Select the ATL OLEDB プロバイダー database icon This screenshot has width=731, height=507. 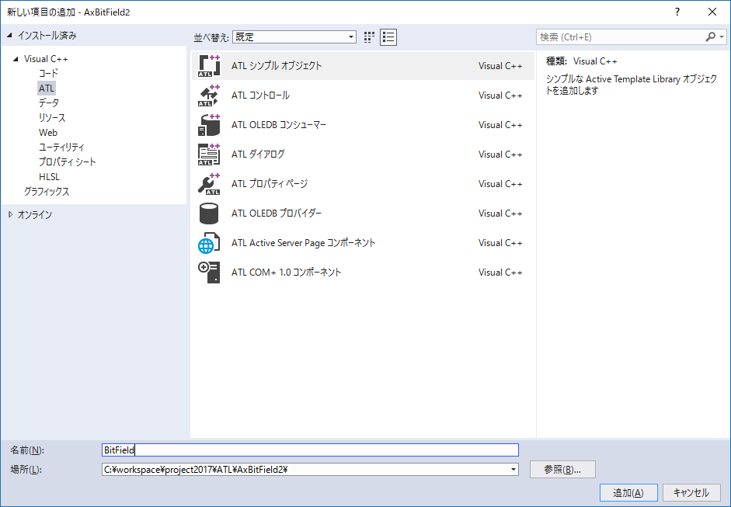point(208,214)
